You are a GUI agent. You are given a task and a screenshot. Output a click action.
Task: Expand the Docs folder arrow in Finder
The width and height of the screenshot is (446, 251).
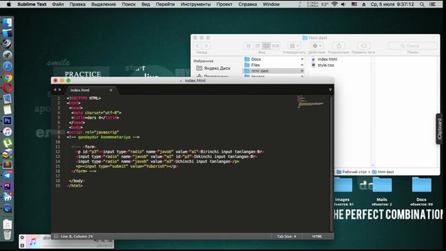(x=302, y=59)
